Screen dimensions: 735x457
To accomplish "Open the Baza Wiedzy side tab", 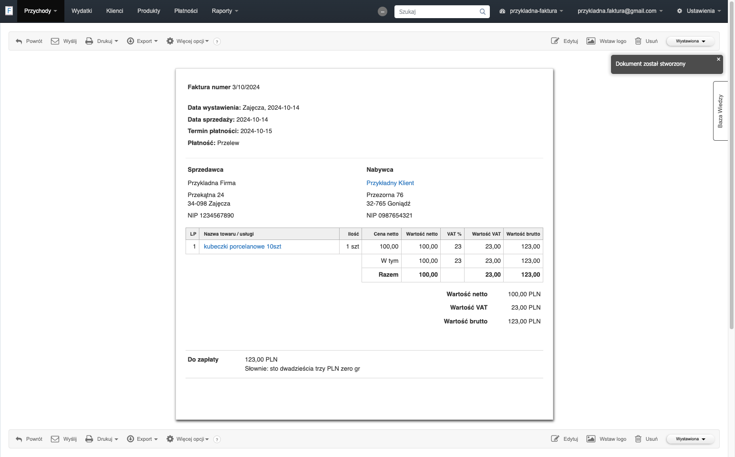I will tap(720, 111).
